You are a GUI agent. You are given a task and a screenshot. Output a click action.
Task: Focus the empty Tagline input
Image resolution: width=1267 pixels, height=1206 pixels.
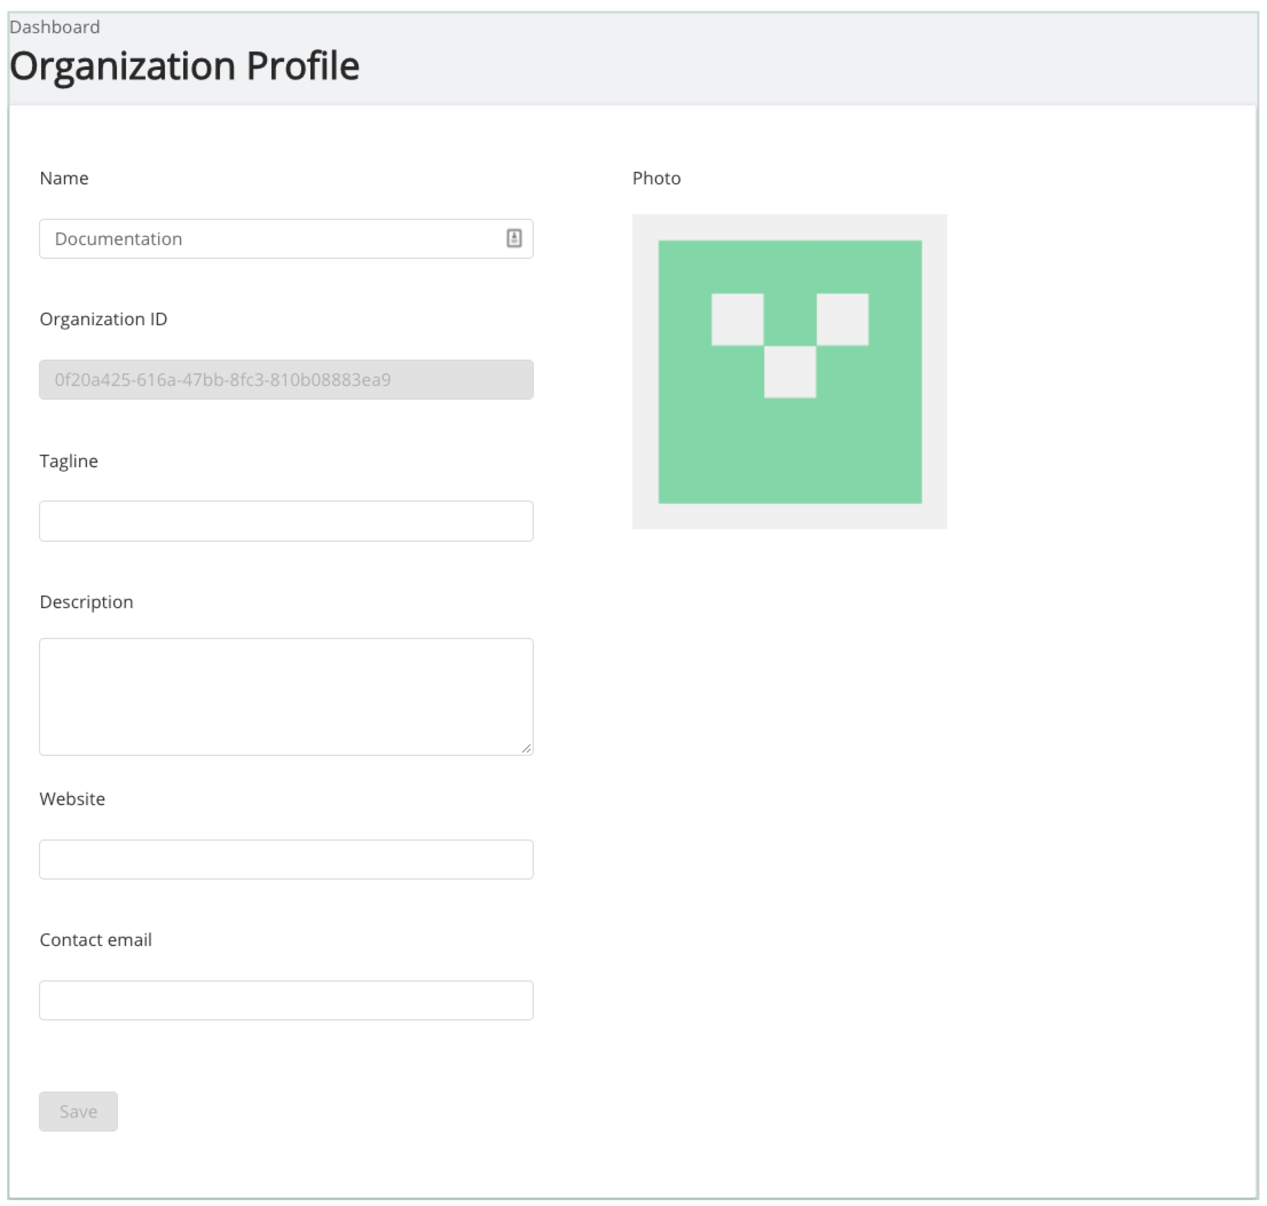pyautogui.click(x=286, y=521)
